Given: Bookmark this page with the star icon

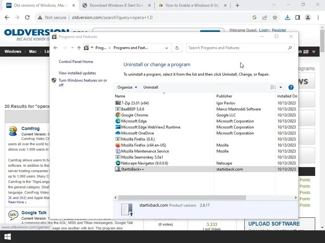Looking at the screenshot, I should pos(275,17).
